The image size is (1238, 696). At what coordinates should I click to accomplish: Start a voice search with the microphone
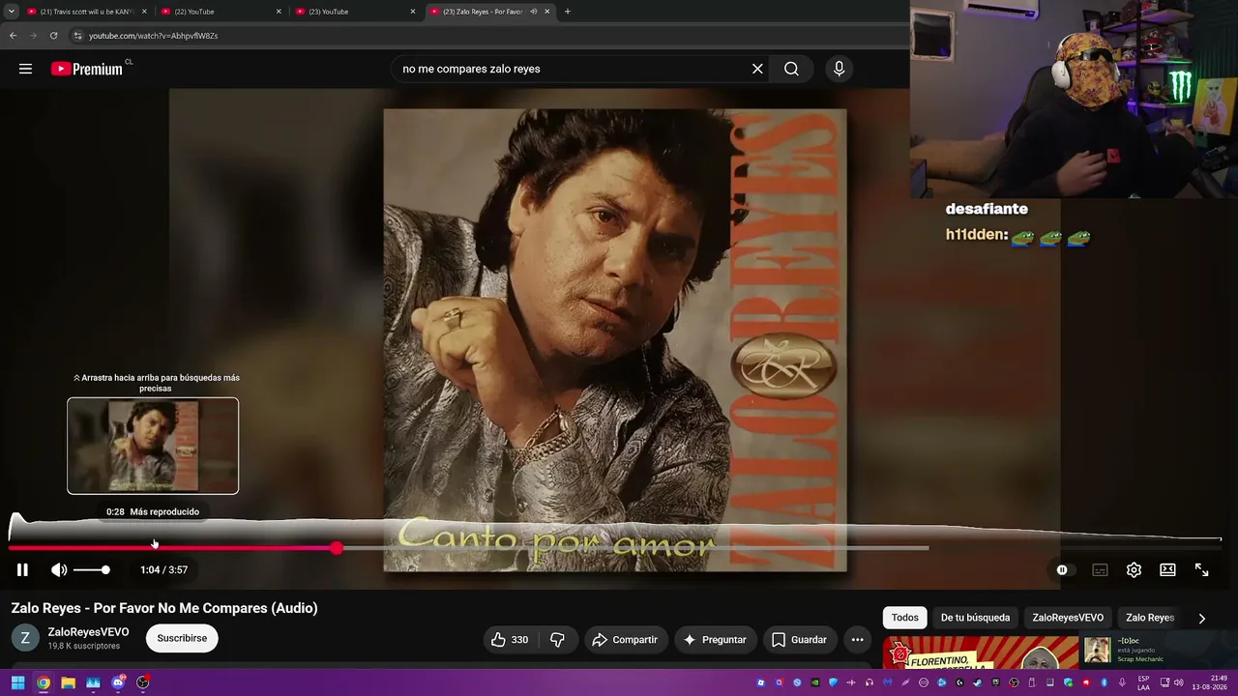(x=839, y=69)
